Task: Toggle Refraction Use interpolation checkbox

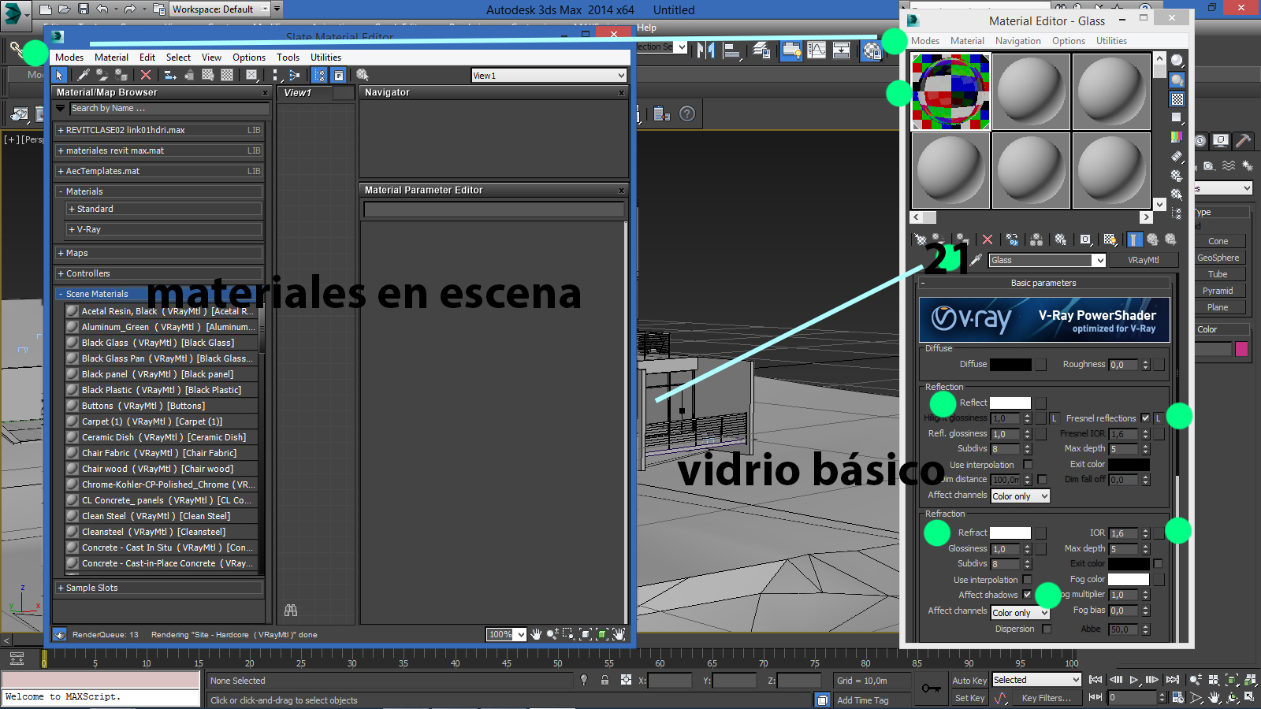Action: (x=1027, y=580)
